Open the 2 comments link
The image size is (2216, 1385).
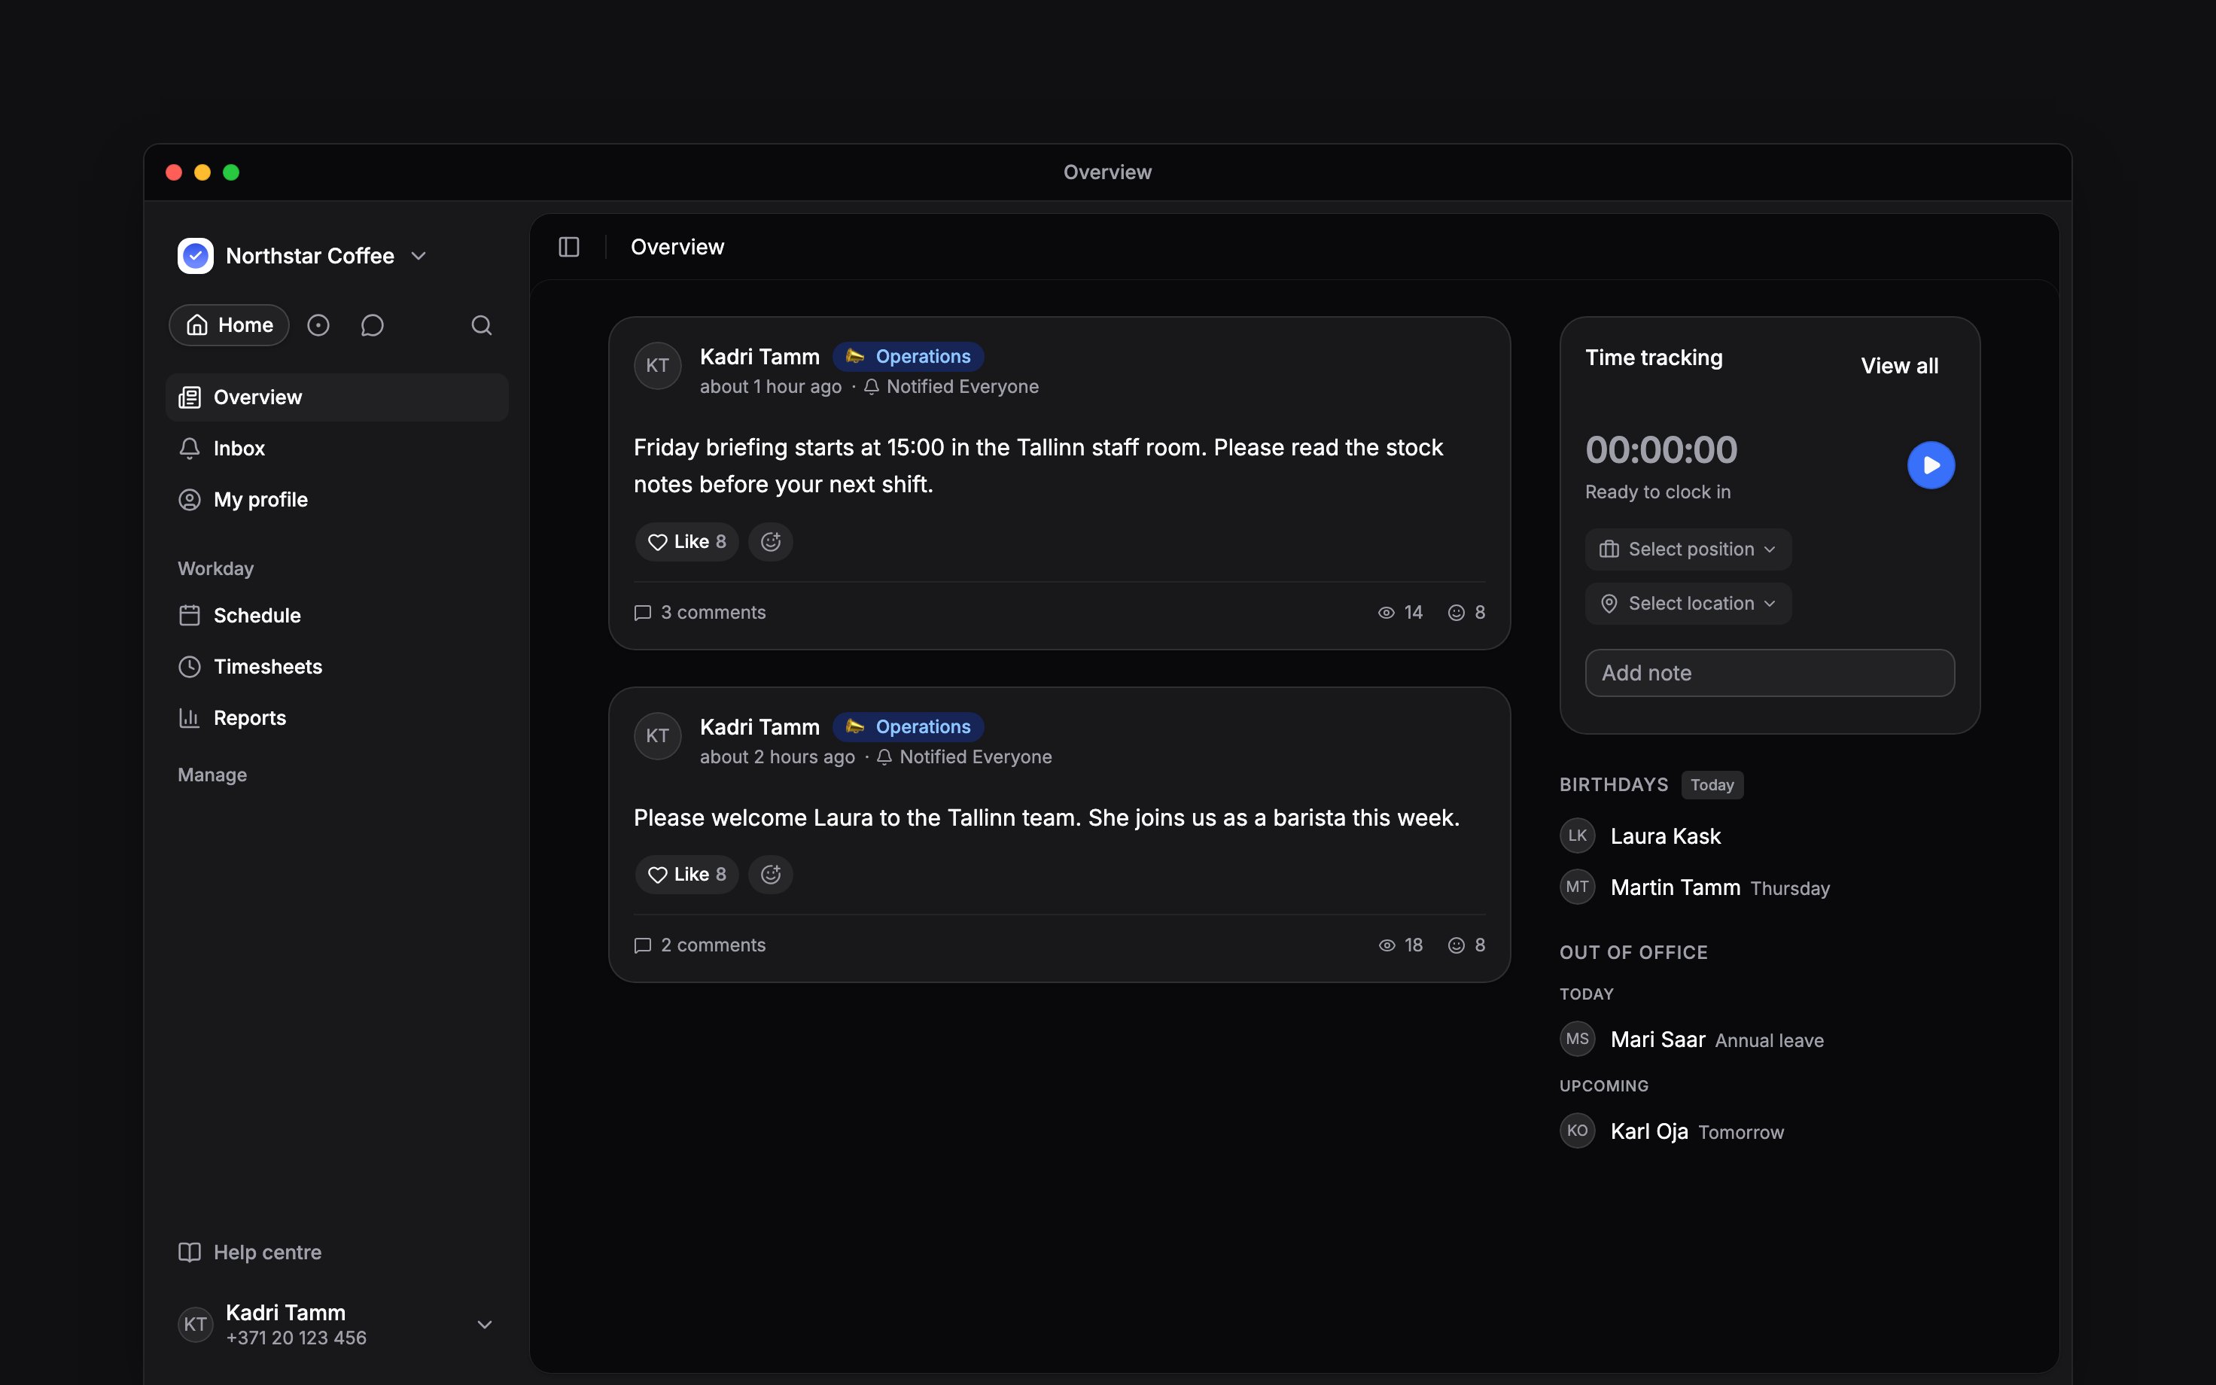coord(699,945)
